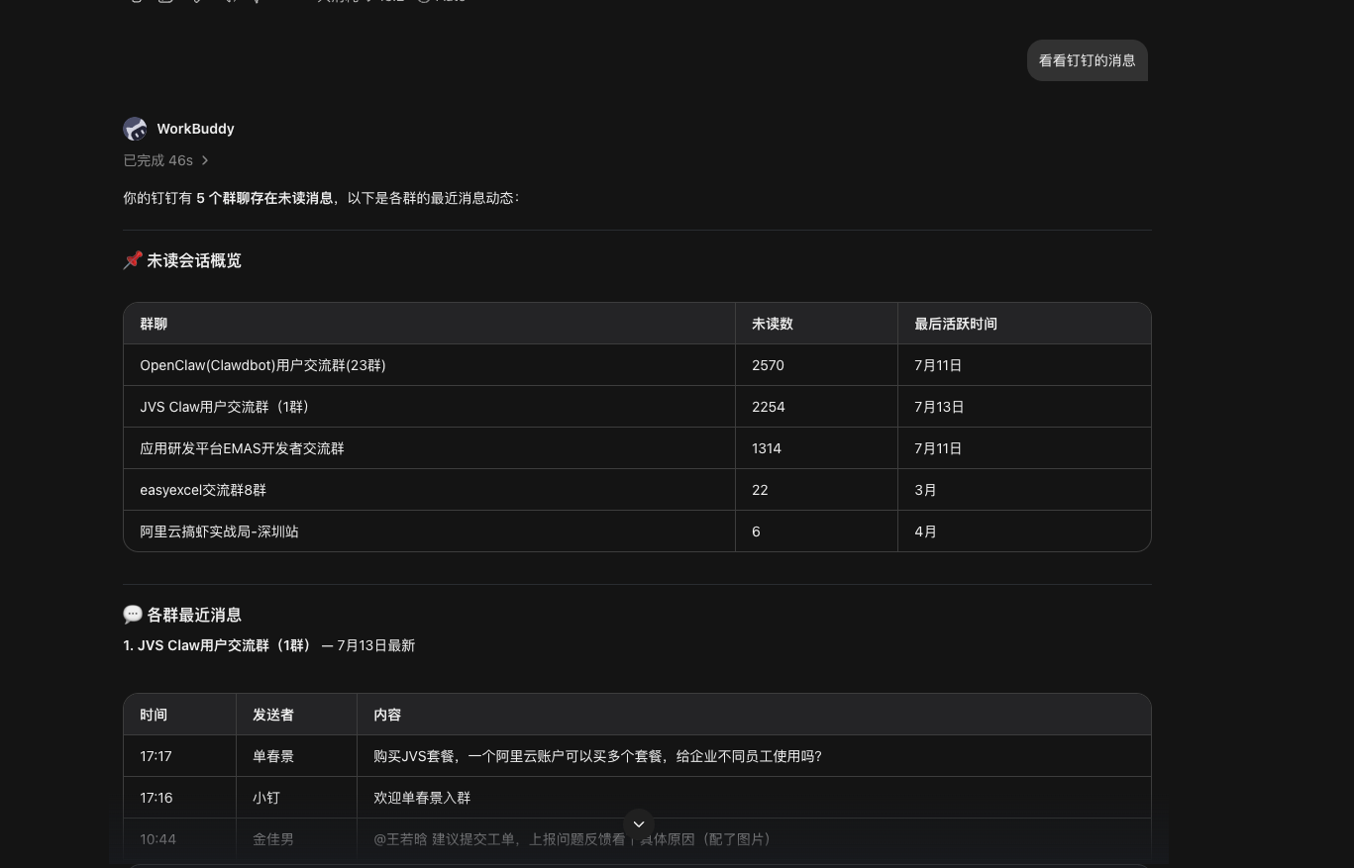The image size is (1354, 868).
Task: Click the sender name 单春景
Action: tap(273, 756)
